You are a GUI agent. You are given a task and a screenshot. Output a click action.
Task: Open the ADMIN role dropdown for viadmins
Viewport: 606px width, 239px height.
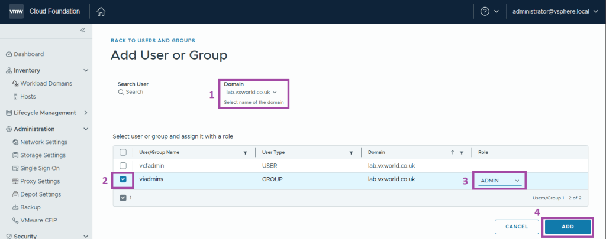(x=500, y=181)
